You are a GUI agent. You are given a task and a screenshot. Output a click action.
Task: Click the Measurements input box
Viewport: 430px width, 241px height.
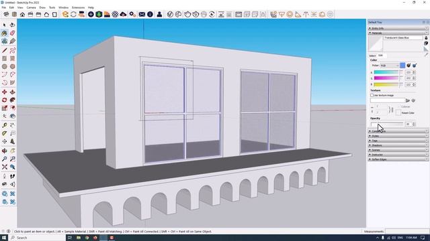pyautogui.click(x=407, y=232)
